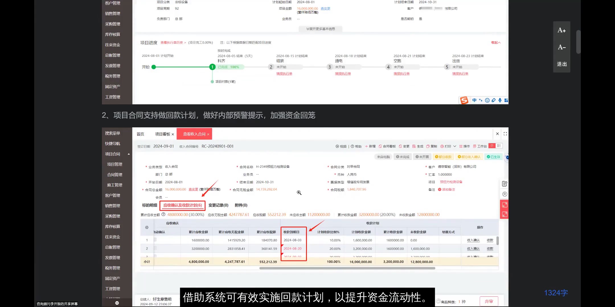Viewport: 615px width, 307px height.
Task: Open voice input on the Sogou toolbar
Action: tap(500, 100)
